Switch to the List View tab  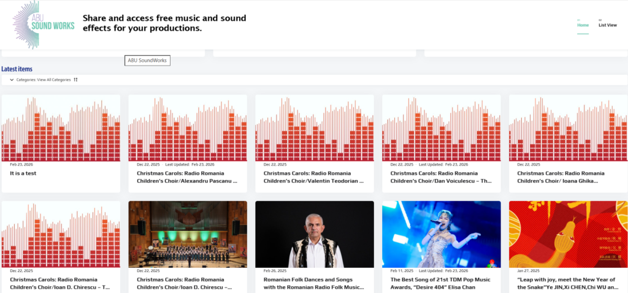tap(608, 25)
